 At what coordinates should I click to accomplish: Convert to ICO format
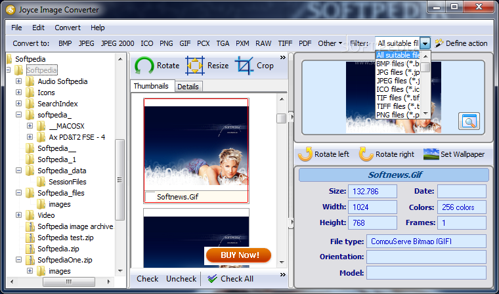[146, 43]
